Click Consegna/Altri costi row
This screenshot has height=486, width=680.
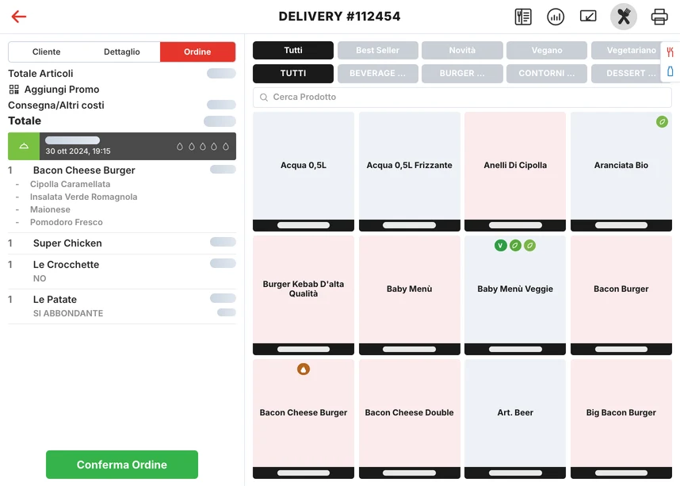coord(122,105)
